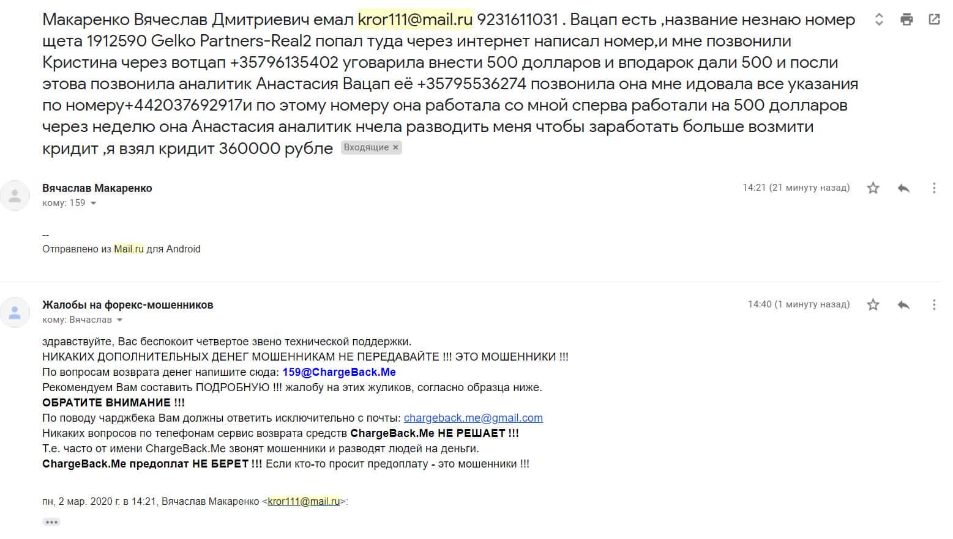Show trimmed quoted content with three dots
953x539 pixels.
coord(51,522)
